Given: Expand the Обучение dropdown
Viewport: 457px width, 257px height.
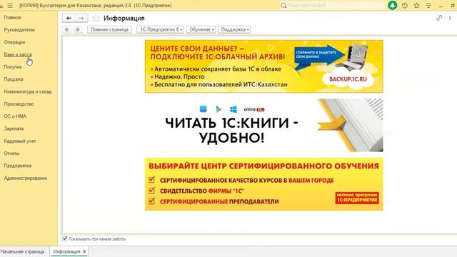Looking at the screenshot, I should pos(201,29).
